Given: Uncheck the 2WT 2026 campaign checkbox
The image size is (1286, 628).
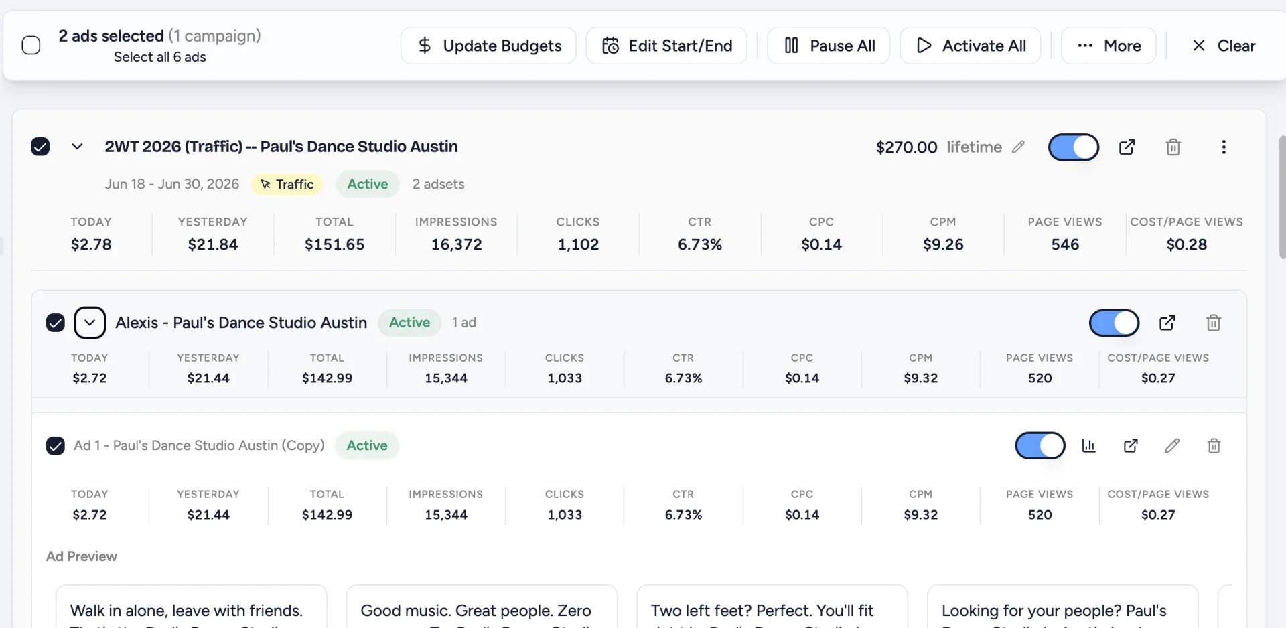Looking at the screenshot, I should click(x=40, y=147).
